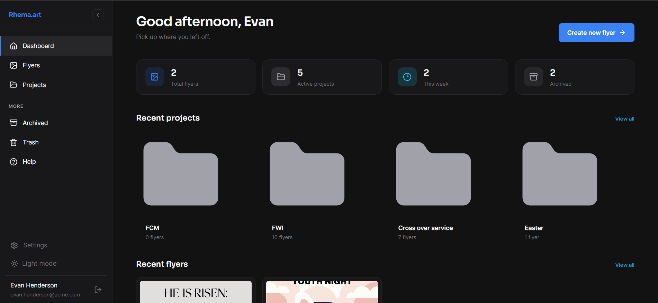Open the Flyers menu item
This screenshot has height=303, width=658.
[x=56, y=65]
